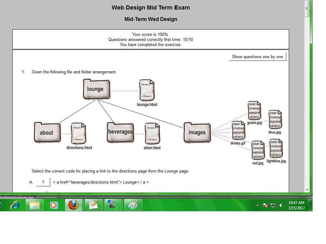
Task: Launch Windows Media Player from taskbar
Action: point(54,205)
